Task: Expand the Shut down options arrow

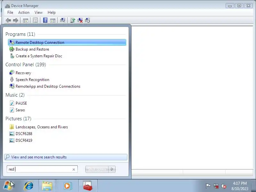Action: point(112,169)
